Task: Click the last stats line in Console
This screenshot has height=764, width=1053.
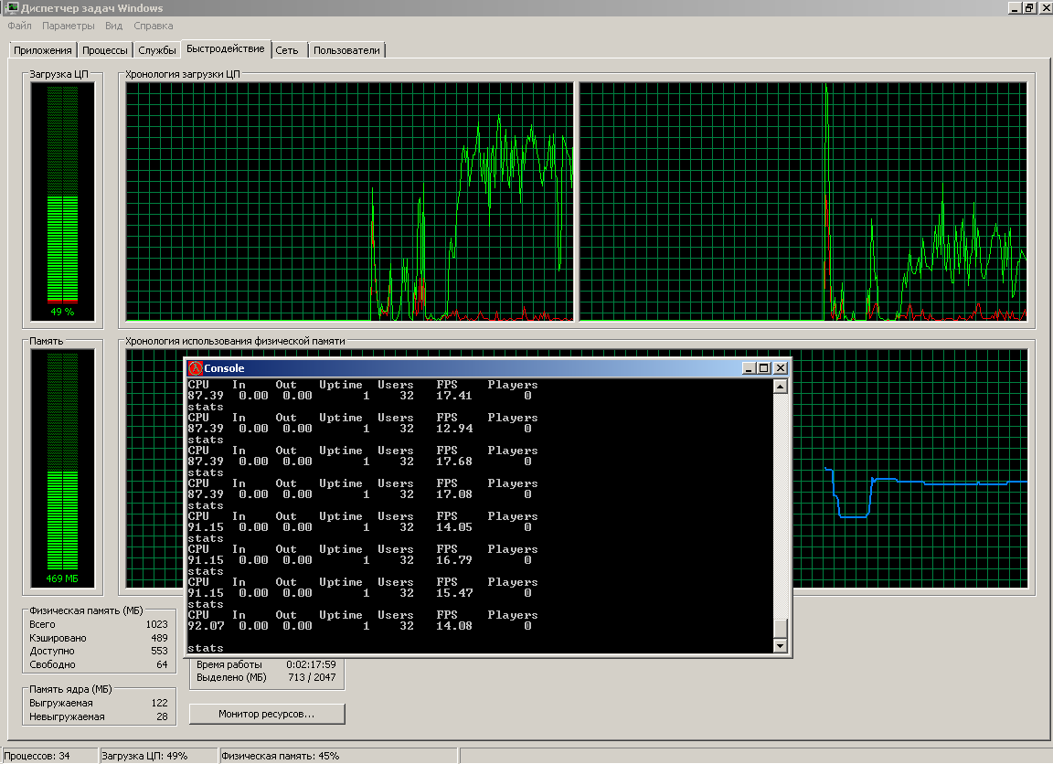Action: [206, 648]
